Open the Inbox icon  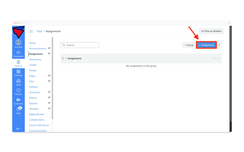pos(18,81)
